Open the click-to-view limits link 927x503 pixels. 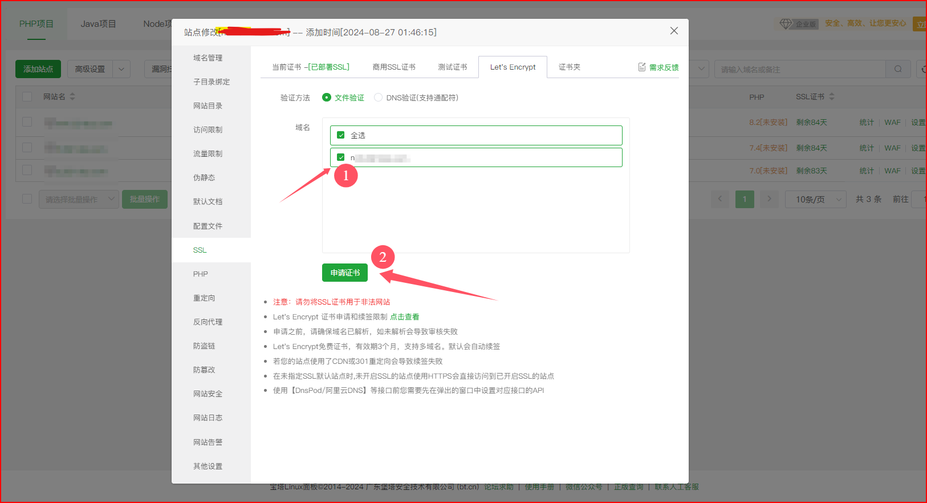pyautogui.click(x=404, y=317)
